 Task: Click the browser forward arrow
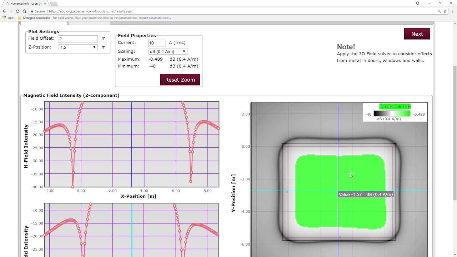(x=11, y=11)
